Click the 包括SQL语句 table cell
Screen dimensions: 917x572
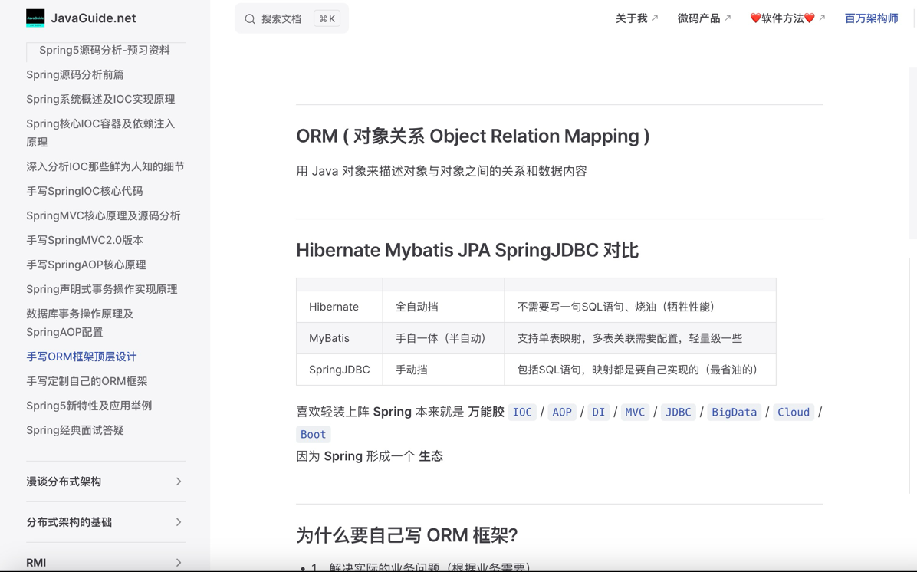[640, 370]
